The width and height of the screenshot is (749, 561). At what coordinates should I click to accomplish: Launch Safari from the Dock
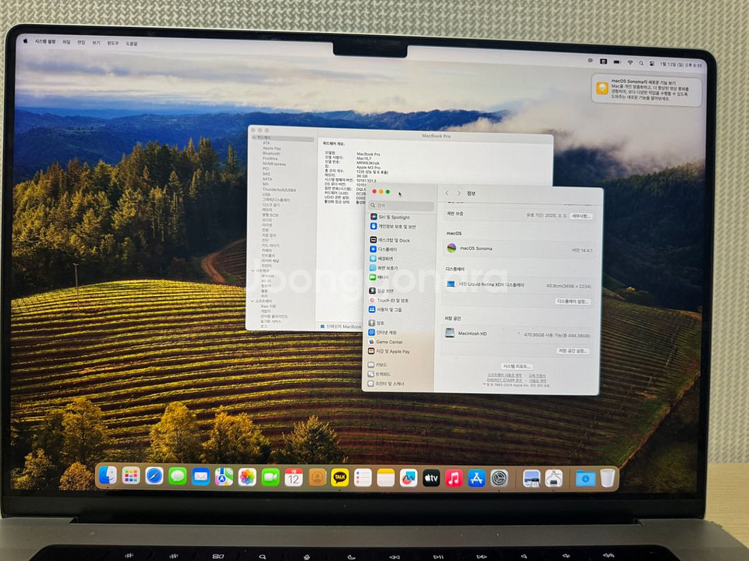pyautogui.click(x=154, y=476)
